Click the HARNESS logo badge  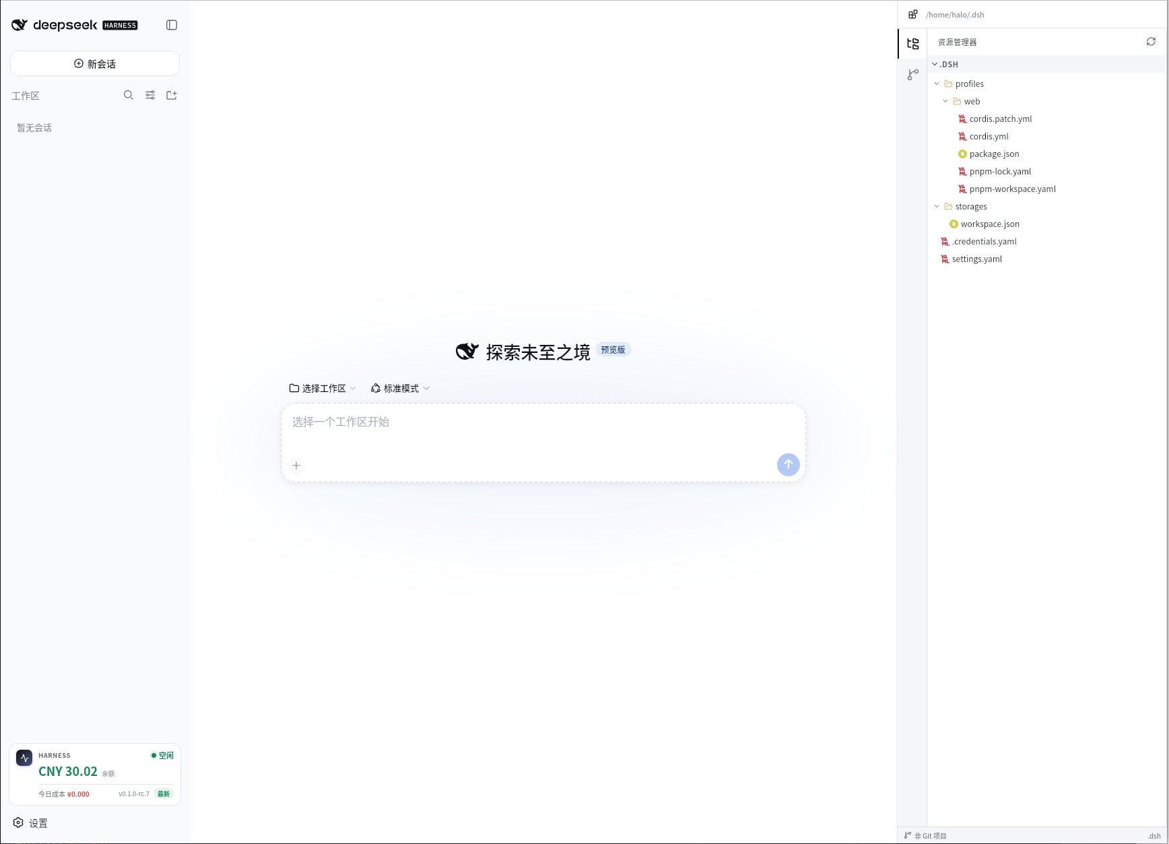(x=120, y=25)
